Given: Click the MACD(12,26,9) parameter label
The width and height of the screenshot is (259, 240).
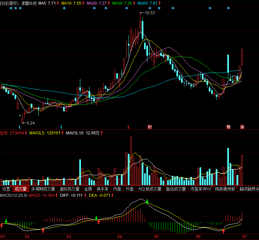Looking at the screenshot, I should pyautogui.click(x=14, y=195).
